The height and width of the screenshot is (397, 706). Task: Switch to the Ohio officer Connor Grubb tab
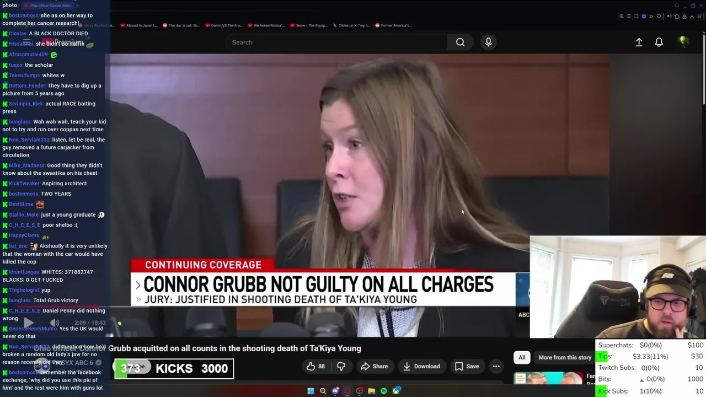pyautogui.click(x=47, y=6)
